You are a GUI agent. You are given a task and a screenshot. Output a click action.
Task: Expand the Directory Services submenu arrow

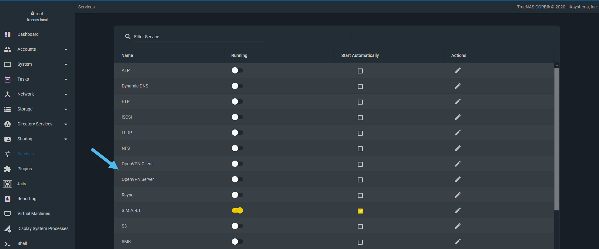[66, 124]
